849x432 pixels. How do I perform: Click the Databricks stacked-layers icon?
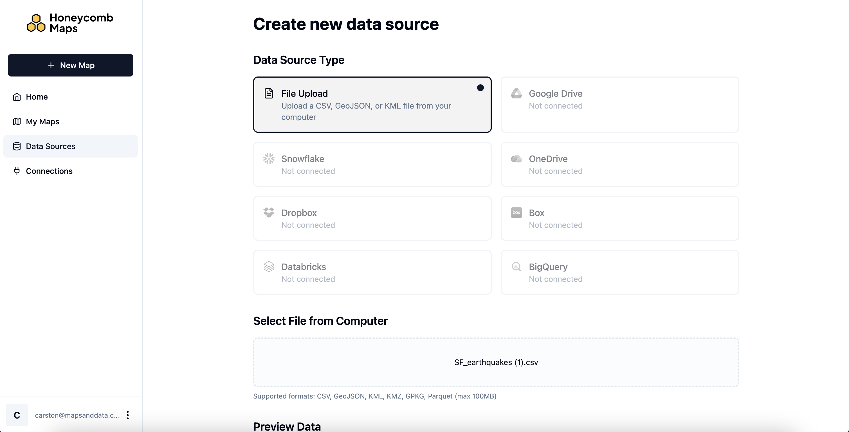coord(269,267)
